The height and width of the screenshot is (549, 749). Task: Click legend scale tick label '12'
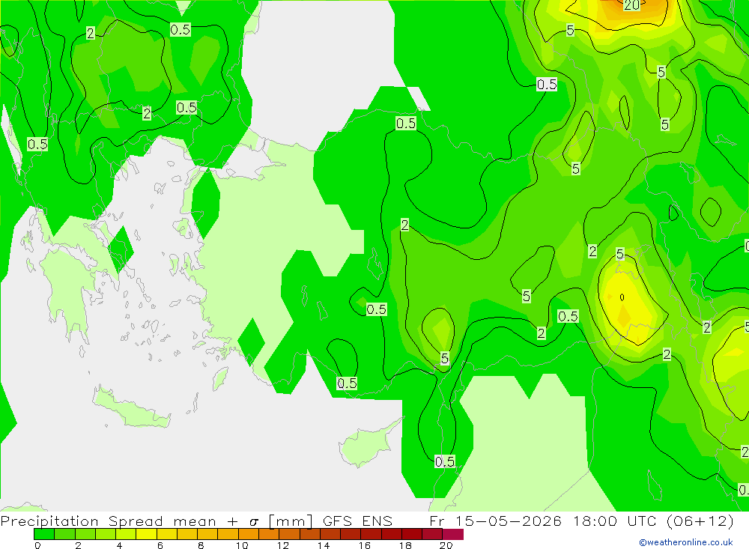click(x=283, y=545)
